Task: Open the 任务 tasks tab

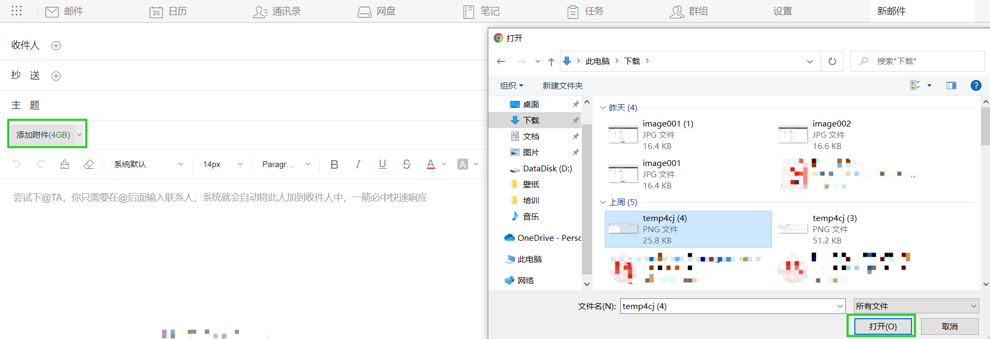Action: [x=586, y=11]
